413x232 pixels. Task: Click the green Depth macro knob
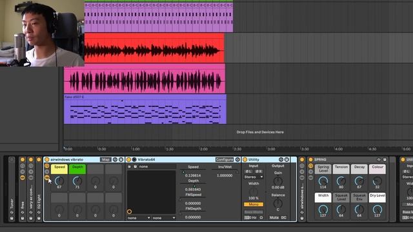(x=77, y=181)
